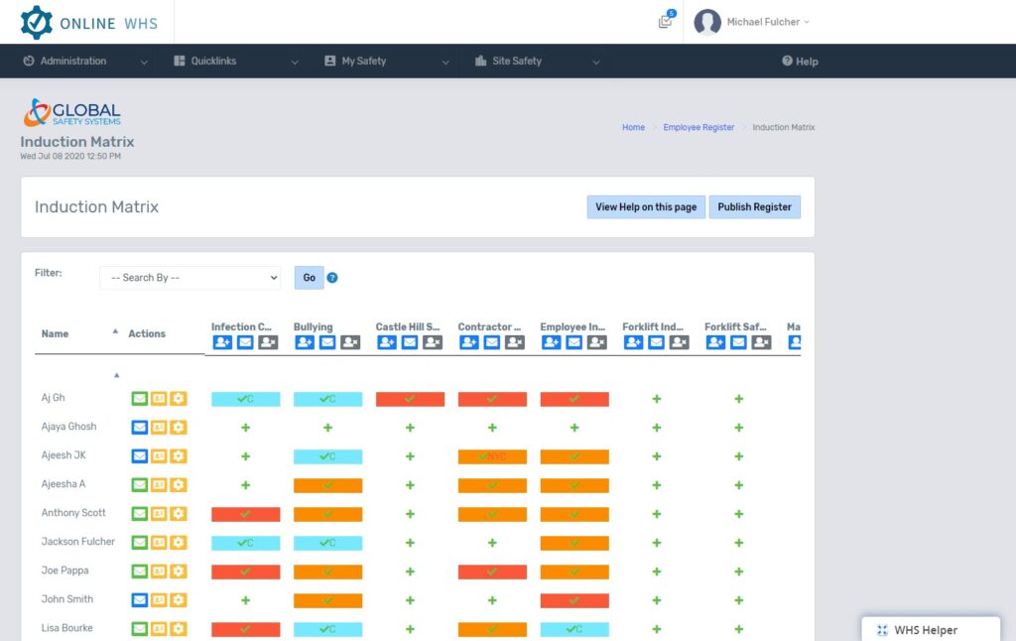Expand the Administration menu
The height and width of the screenshot is (641, 1016).
[85, 62]
